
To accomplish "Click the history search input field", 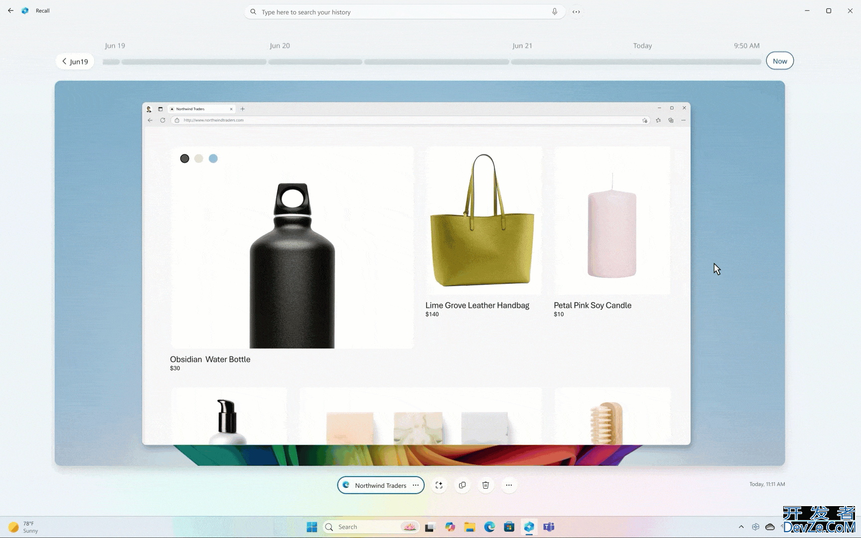I will coord(405,12).
